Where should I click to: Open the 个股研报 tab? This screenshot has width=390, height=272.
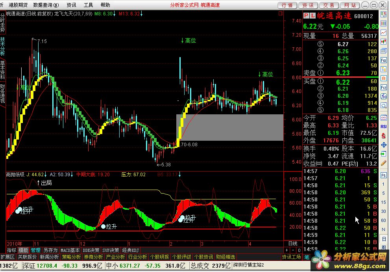pyautogui.click(x=159, y=257)
